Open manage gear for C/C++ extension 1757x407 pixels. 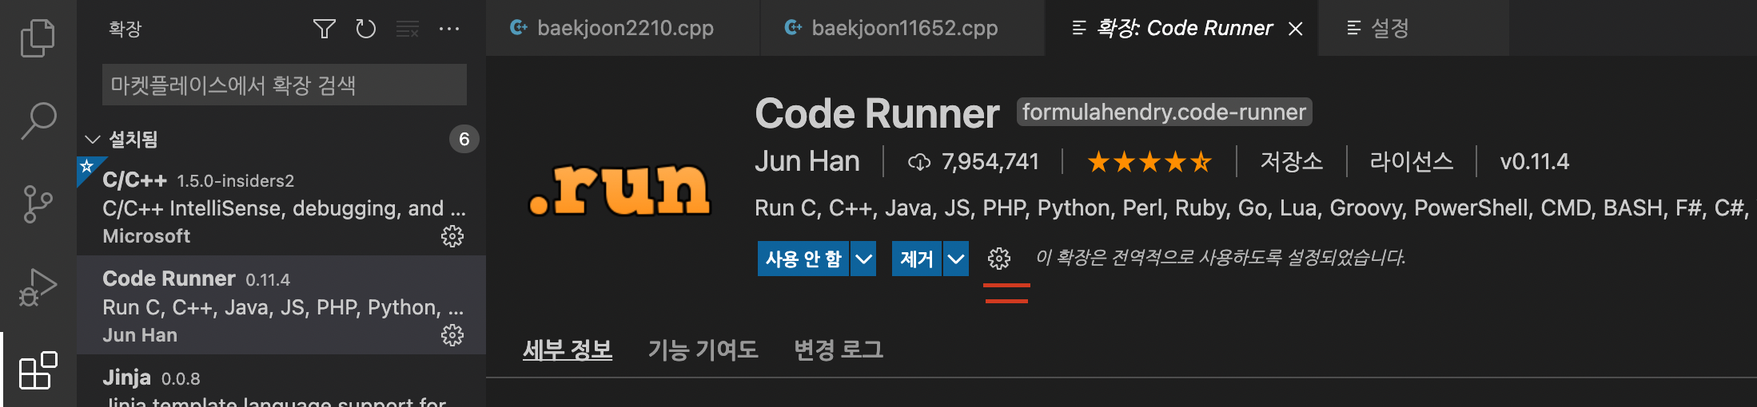452,236
